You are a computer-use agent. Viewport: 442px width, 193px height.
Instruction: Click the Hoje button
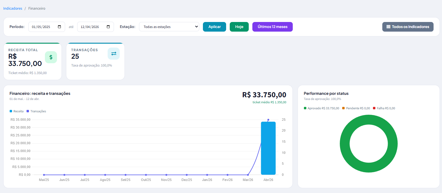point(239,26)
